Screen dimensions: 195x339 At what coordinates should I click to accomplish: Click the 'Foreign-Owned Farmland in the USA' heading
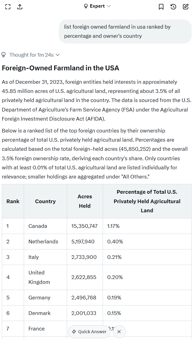click(60, 68)
